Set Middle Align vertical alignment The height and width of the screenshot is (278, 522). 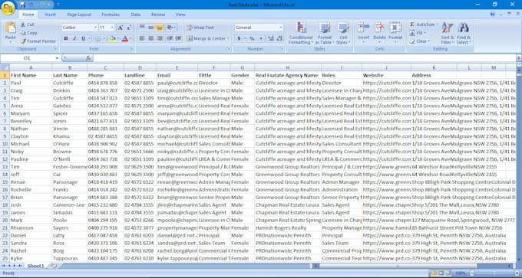tap(150, 28)
